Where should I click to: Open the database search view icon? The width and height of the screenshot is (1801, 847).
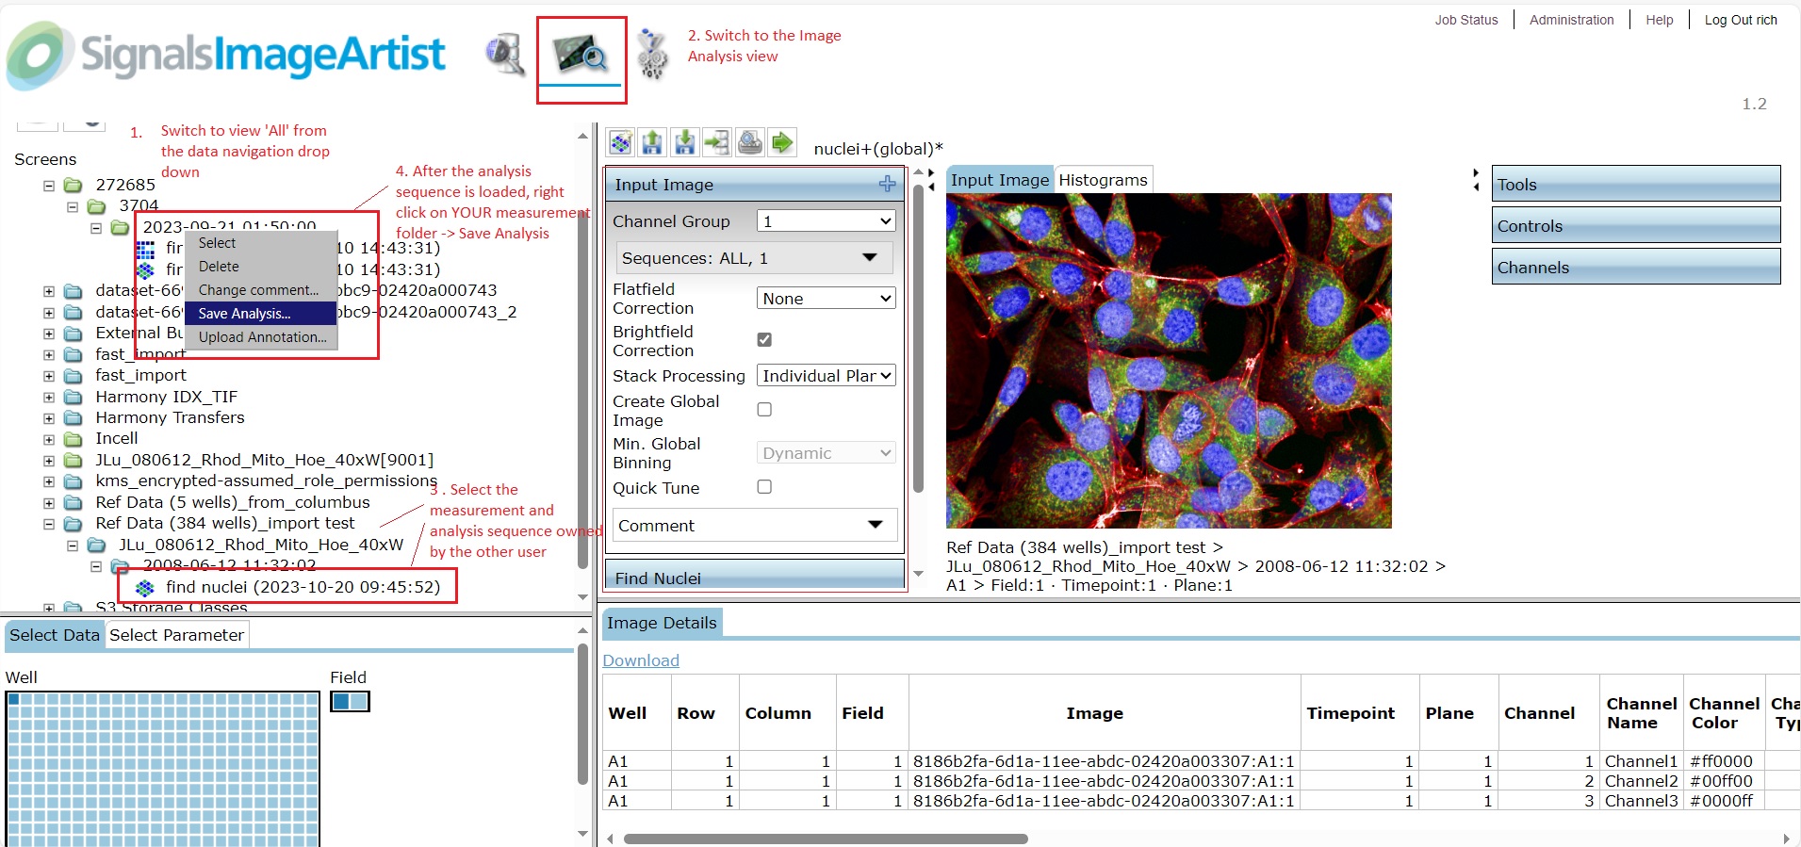pyautogui.click(x=505, y=55)
